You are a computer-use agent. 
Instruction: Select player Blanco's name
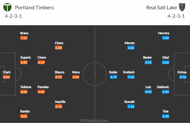coord(60,72)
